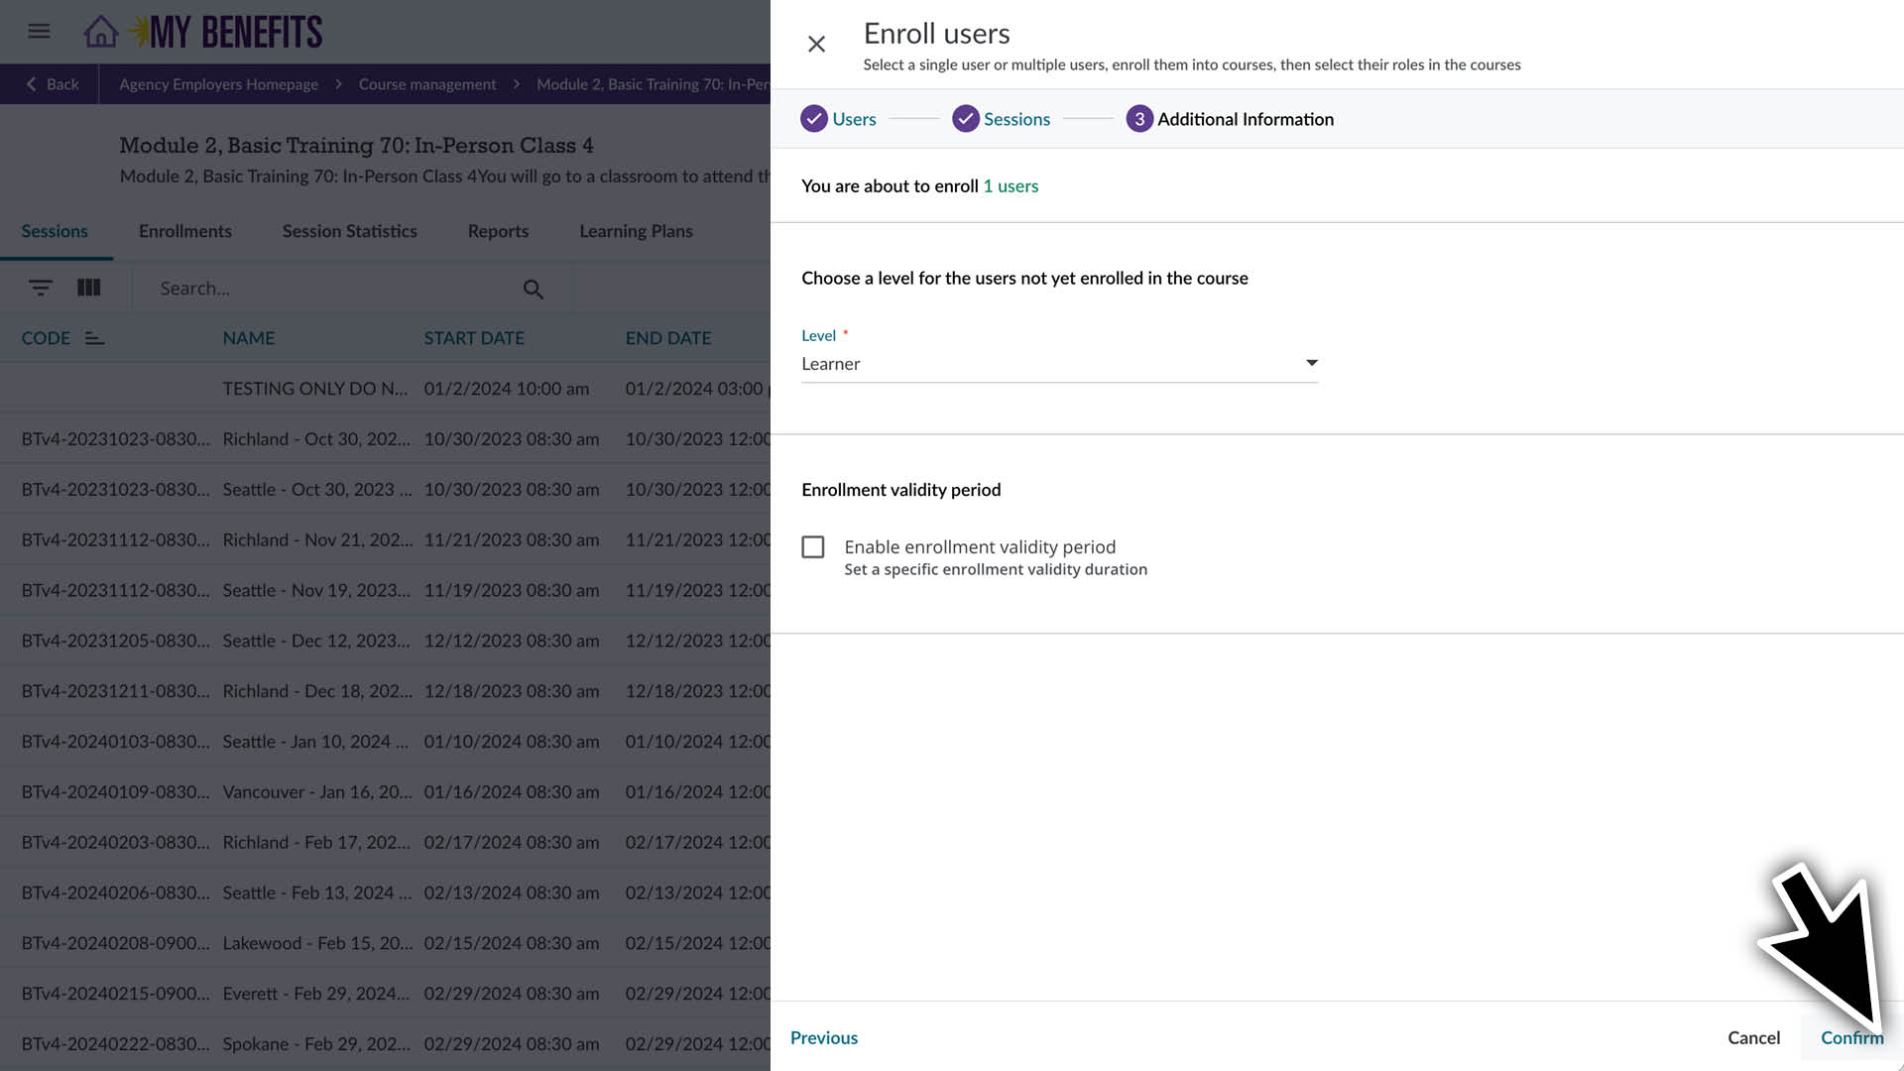Image resolution: width=1904 pixels, height=1071 pixels.
Task: Click the Back chevron in breadcrumb
Action: coord(32,84)
